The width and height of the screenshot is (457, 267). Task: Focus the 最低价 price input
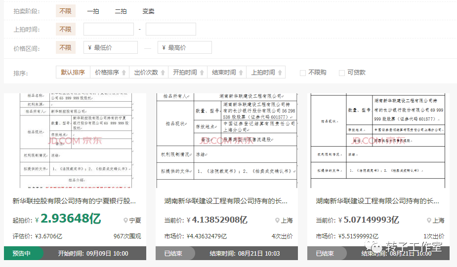(x=111, y=47)
